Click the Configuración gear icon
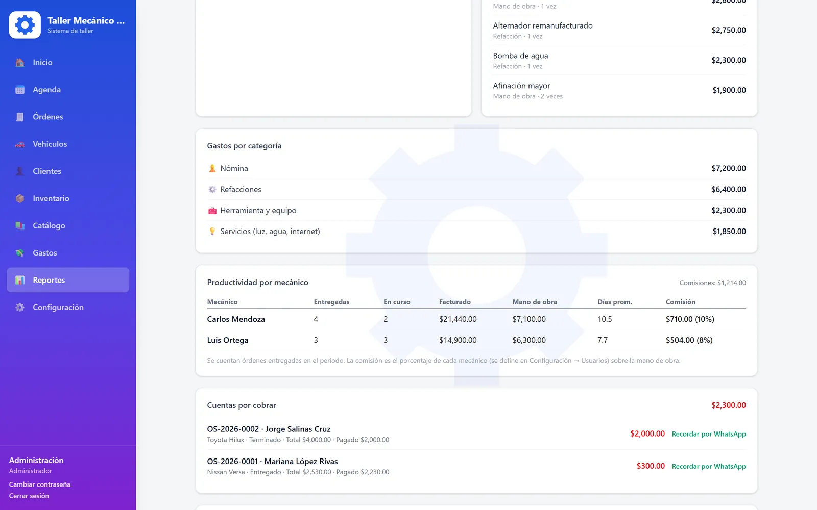Image resolution: width=817 pixels, height=510 pixels. (20, 307)
